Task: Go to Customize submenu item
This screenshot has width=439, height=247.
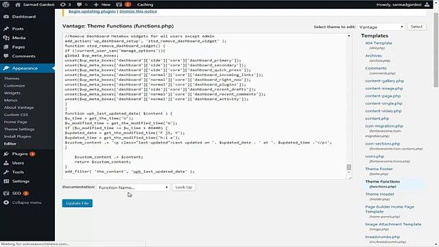Action: 14,86
